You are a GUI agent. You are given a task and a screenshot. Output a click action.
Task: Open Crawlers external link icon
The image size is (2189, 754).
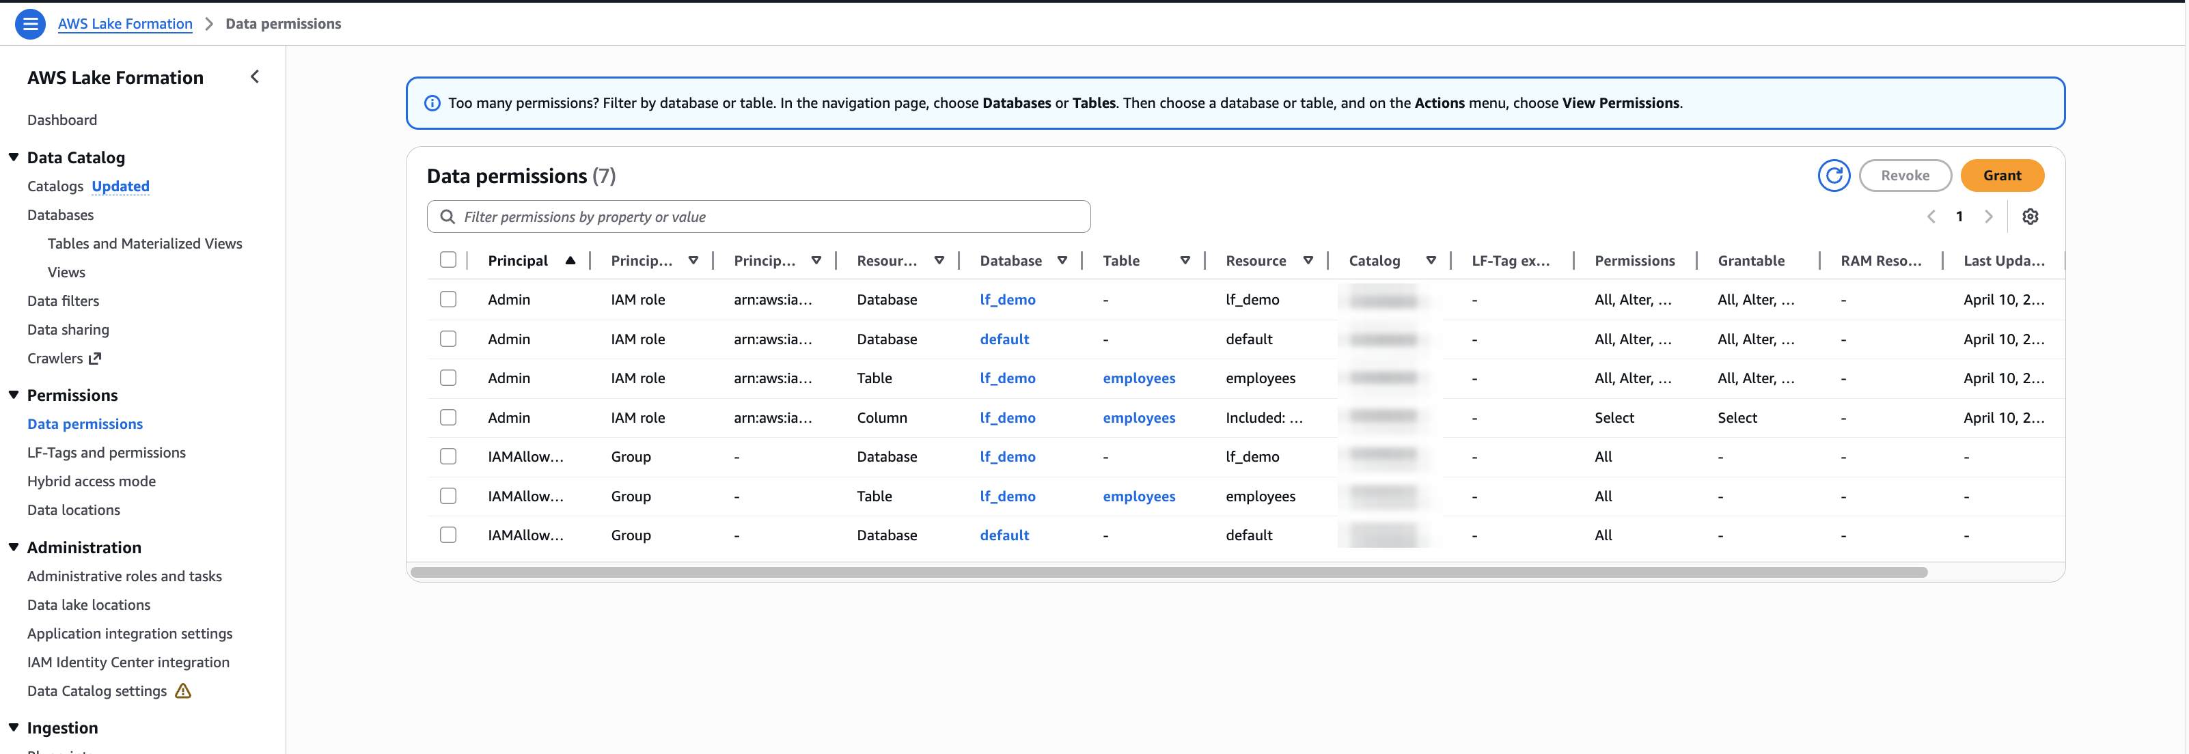[x=95, y=359]
